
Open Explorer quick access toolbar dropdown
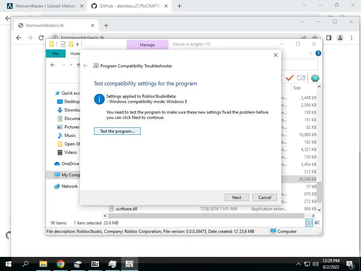78,44
